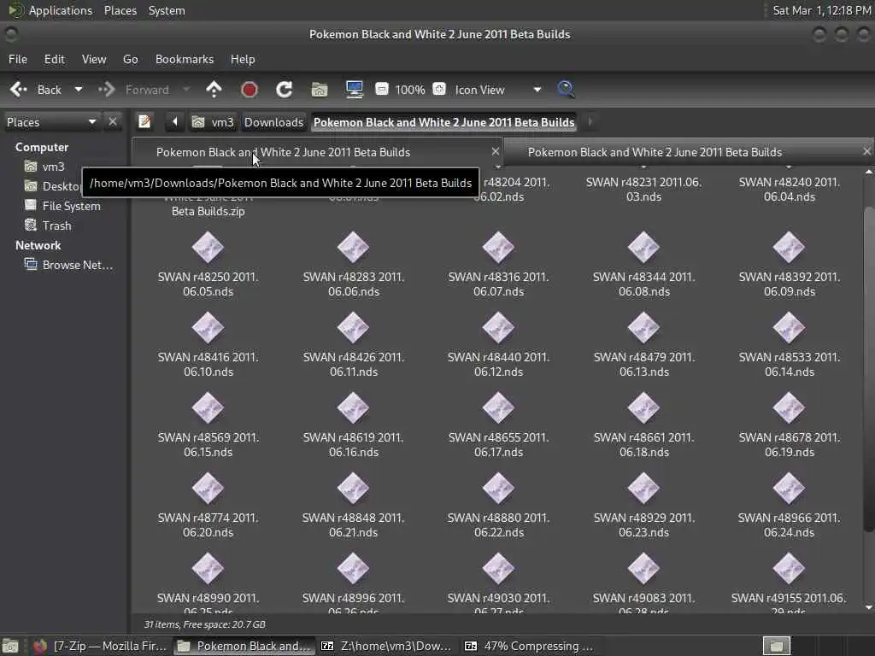Image resolution: width=875 pixels, height=656 pixels.
Task: Open Computer via the monitor toolbar icon
Action: (355, 89)
